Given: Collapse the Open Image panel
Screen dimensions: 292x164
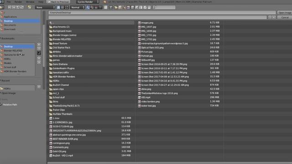Looking at the screenshot, I should click(x=8, y=93).
